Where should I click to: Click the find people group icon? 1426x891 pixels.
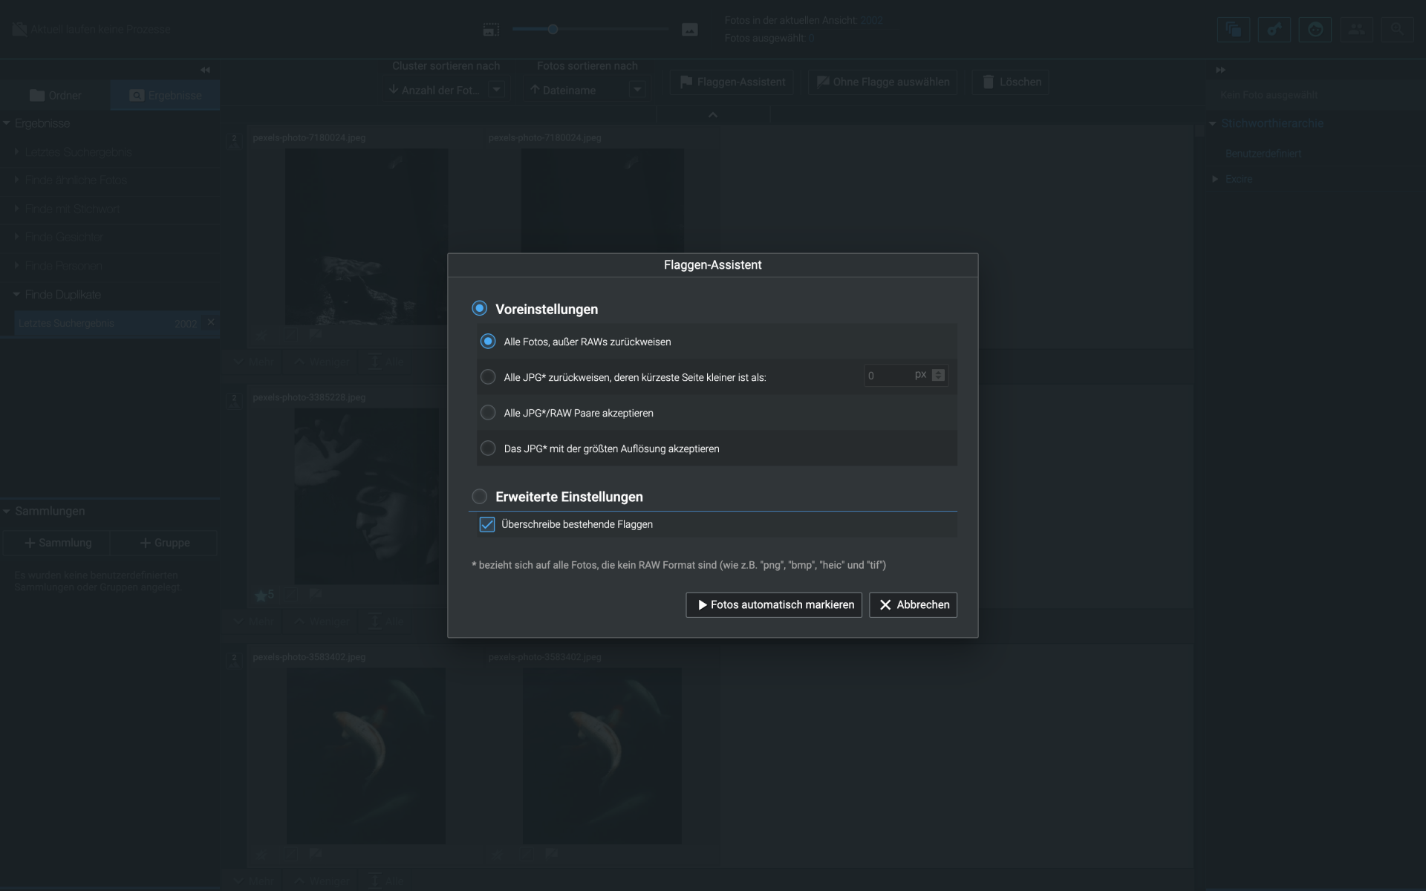1356,30
